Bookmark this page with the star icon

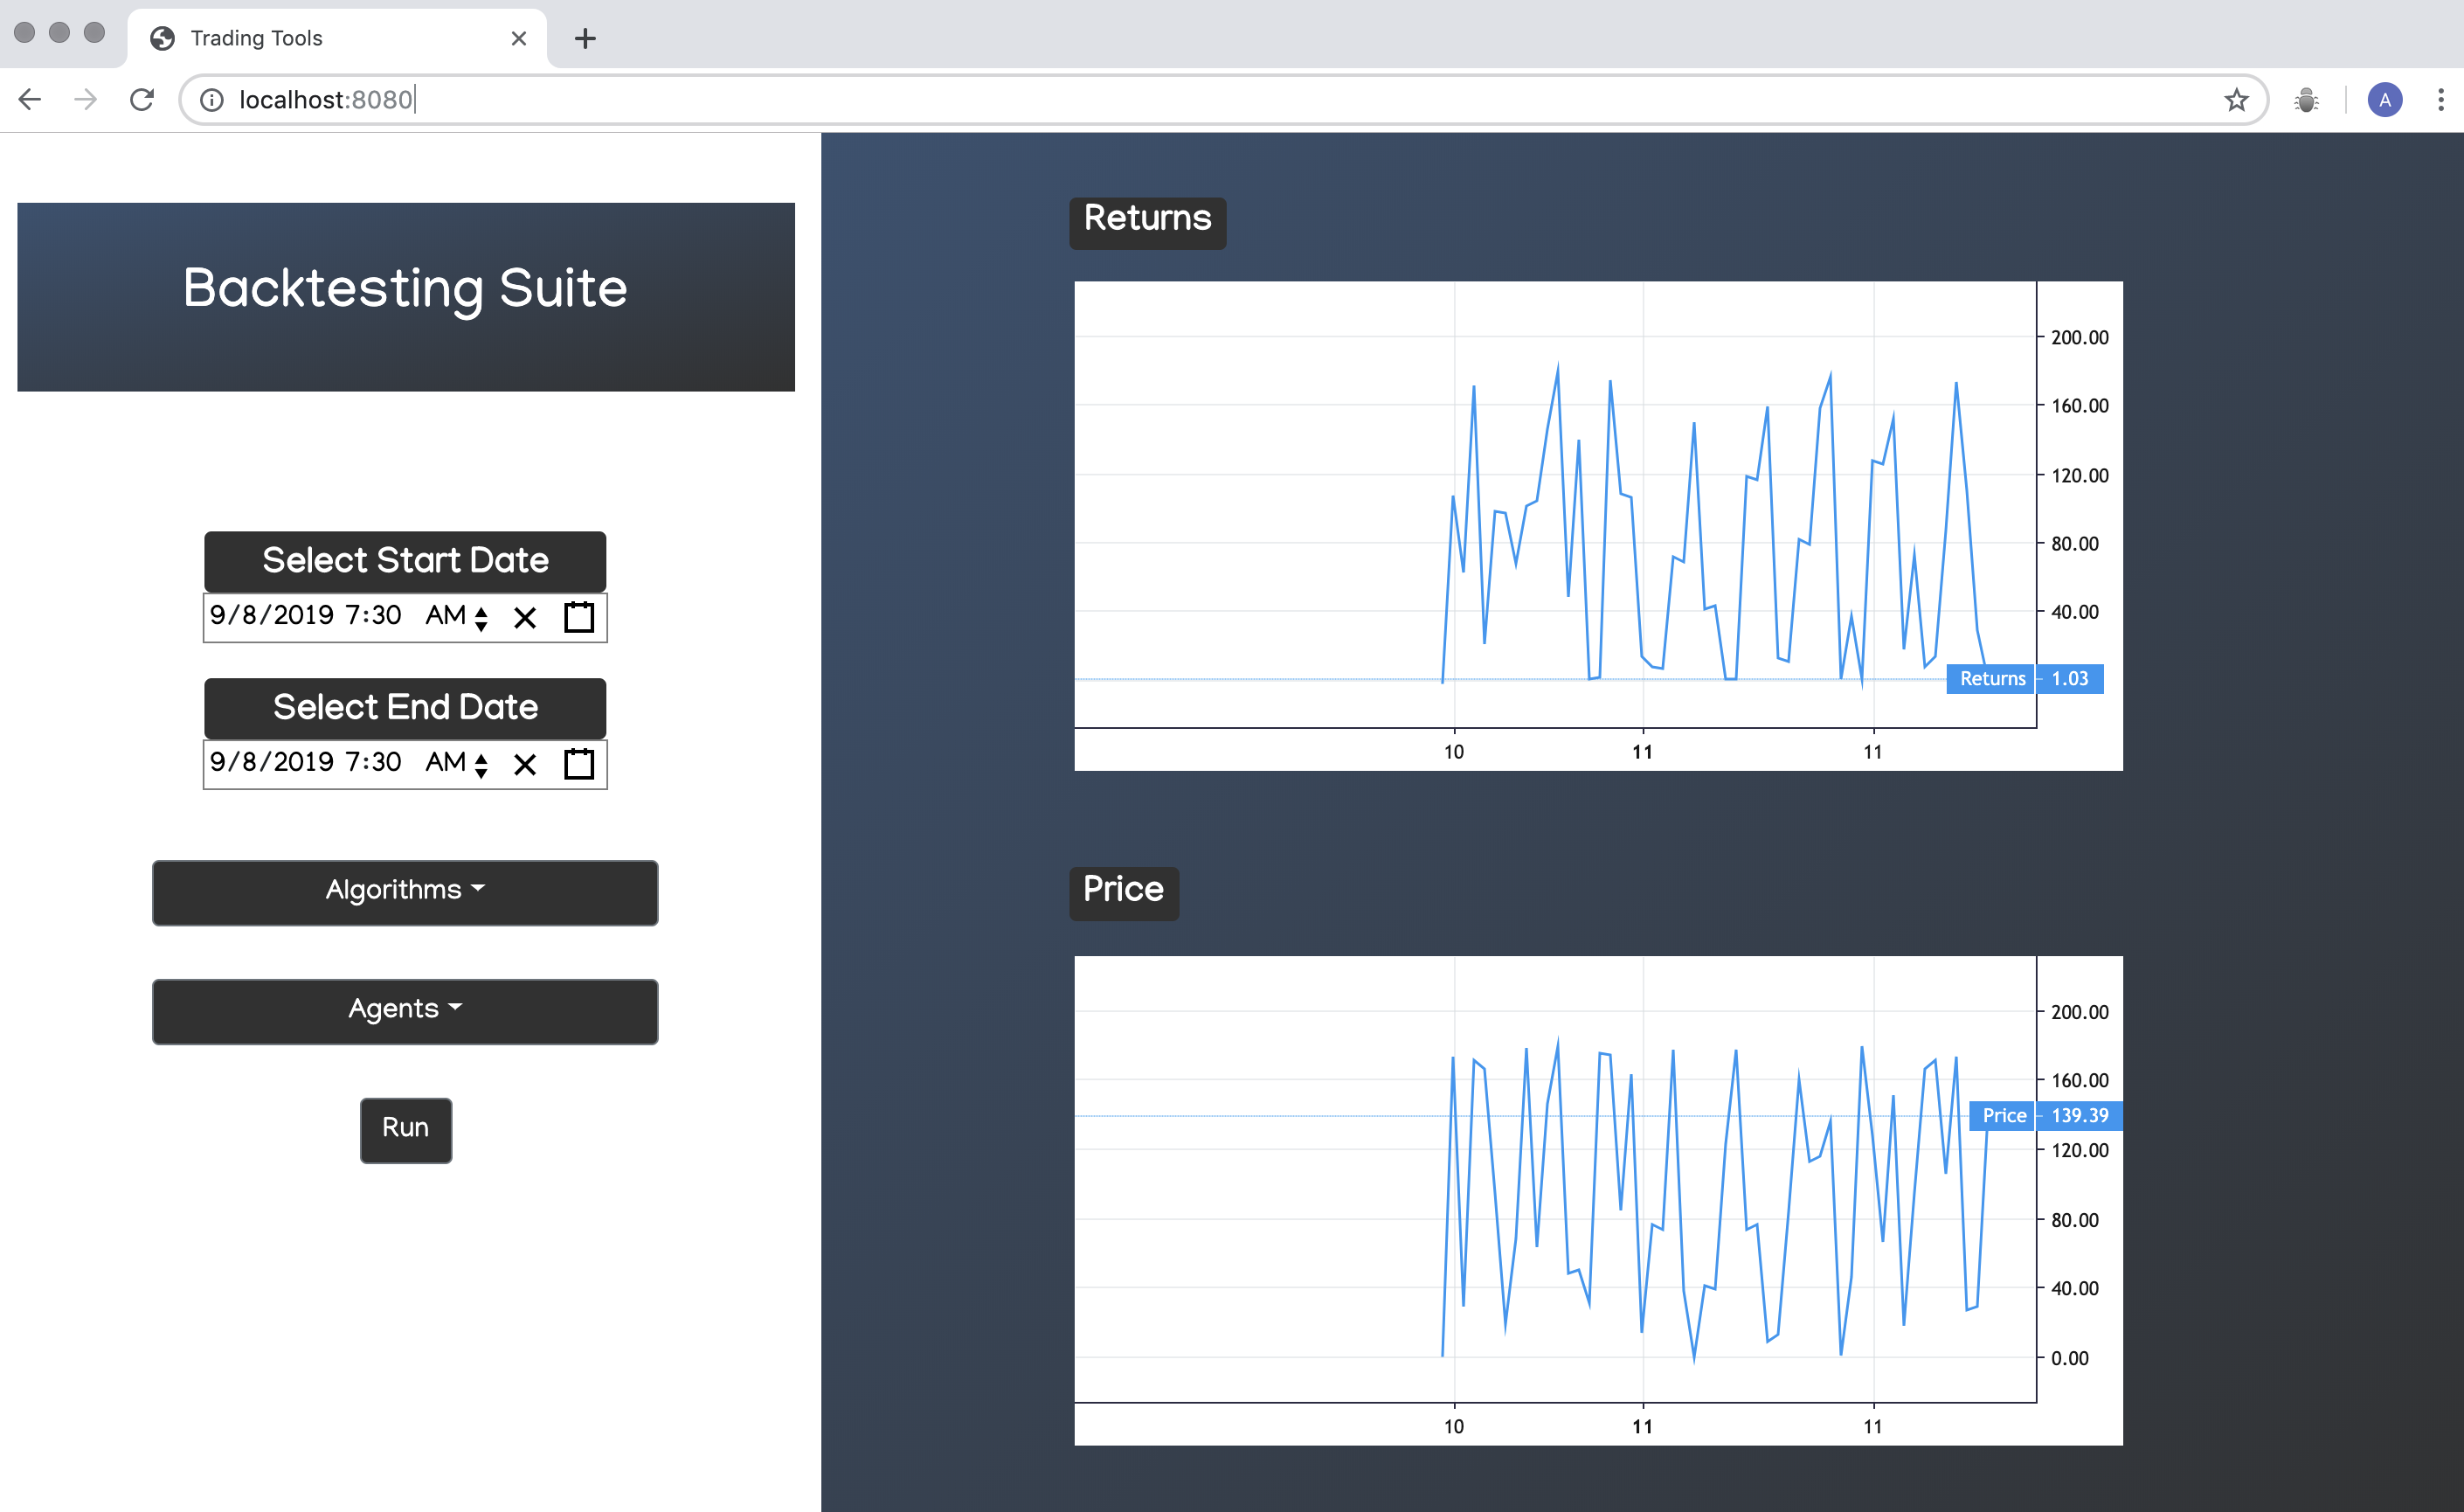click(x=2236, y=100)
